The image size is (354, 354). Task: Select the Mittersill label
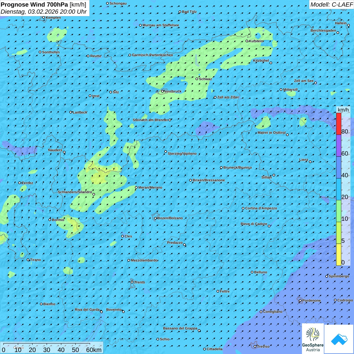pos(290,90)
